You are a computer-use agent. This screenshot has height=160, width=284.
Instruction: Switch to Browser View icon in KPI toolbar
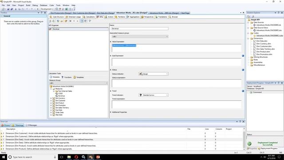(x=86, y=21)
